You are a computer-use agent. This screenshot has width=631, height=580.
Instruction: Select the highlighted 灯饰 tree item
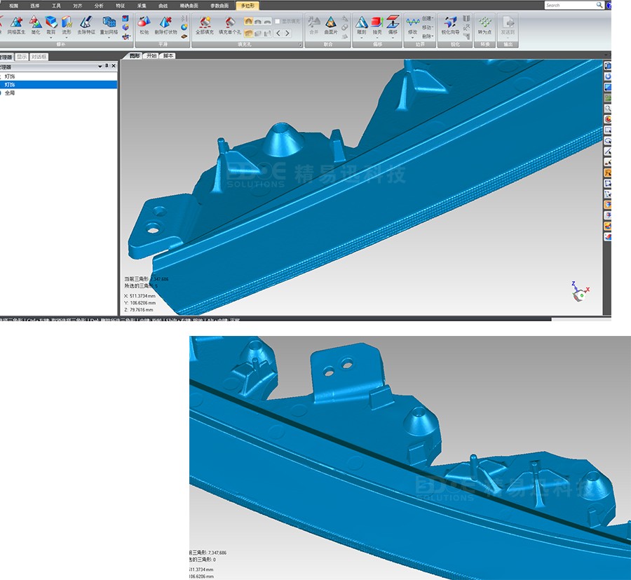coord(10,84)
